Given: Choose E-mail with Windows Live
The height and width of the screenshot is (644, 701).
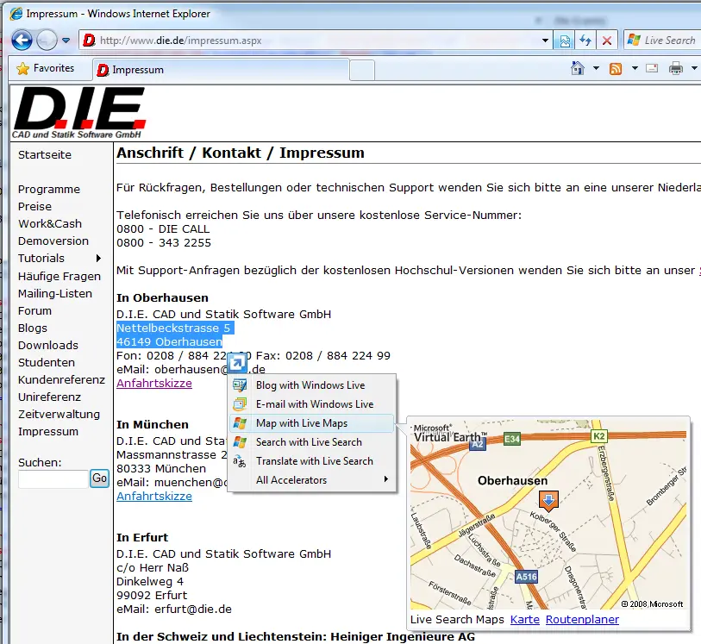Looking at the screenshot, I should pos(312,404).
